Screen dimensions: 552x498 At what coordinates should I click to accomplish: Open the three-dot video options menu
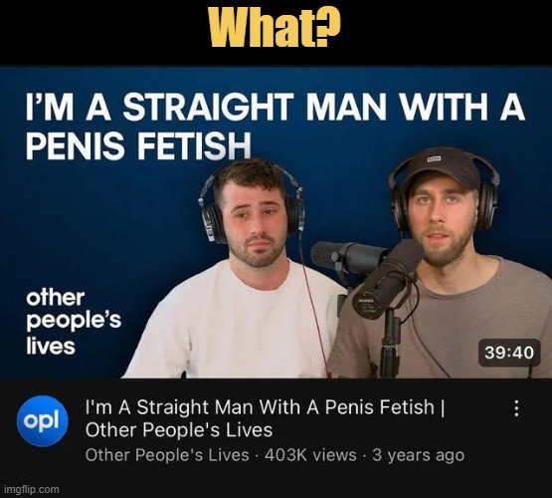pos(516,408)
